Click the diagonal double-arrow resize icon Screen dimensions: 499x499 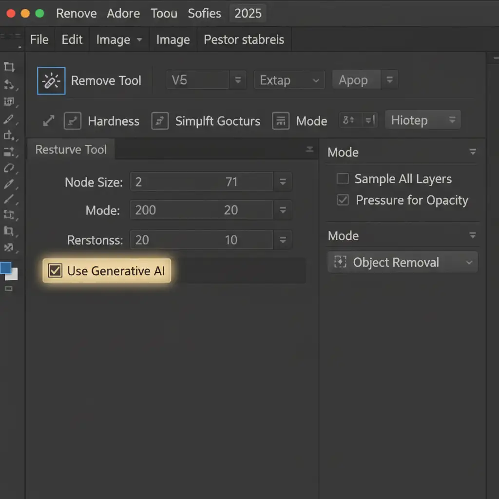pyautogui.click(x=49, y=121)
